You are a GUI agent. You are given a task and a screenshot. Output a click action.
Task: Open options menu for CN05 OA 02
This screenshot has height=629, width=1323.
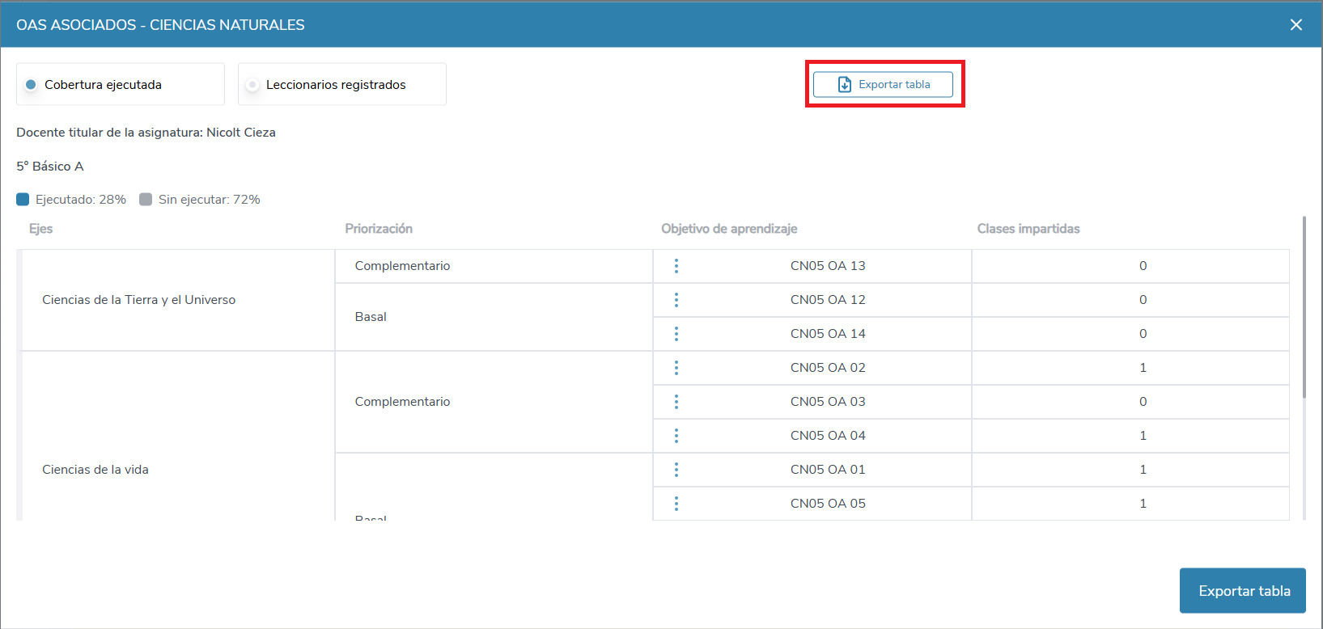(676, 368)
